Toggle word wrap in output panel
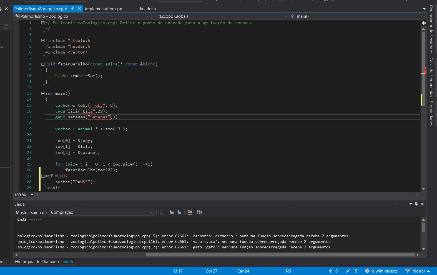The height and width of the screenshot is (275, 437). pos(200,212)
